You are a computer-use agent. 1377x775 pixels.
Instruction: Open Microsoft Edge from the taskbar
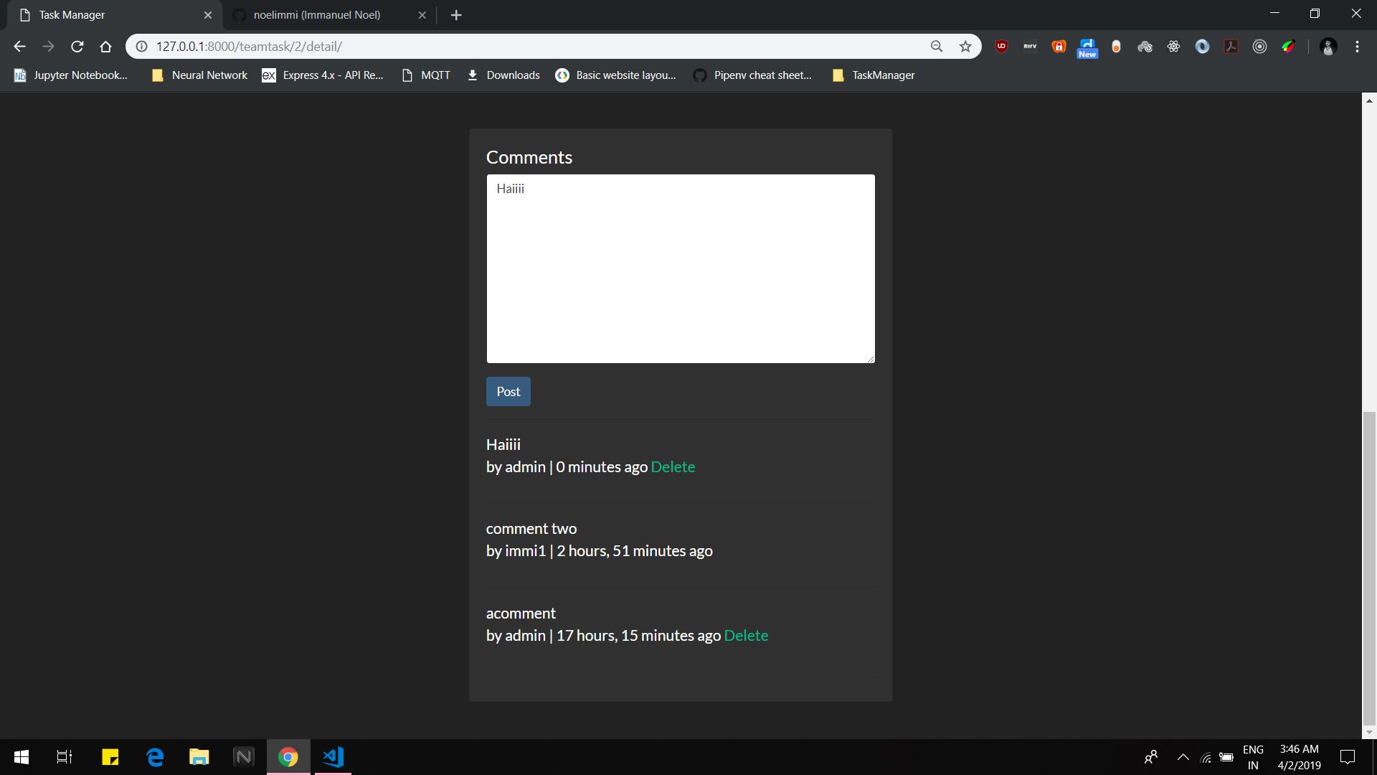(155, 757)
